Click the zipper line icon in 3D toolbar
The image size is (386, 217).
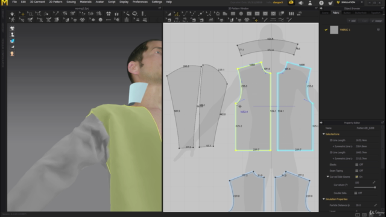coord(109,20)
